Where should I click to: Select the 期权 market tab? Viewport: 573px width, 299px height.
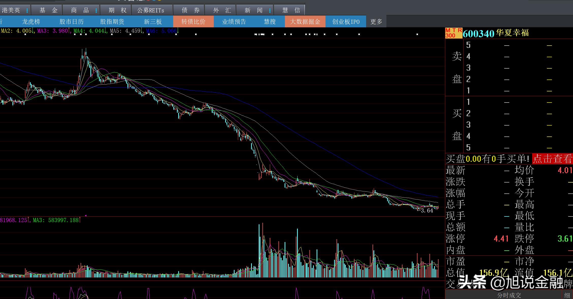pyautogui.click(x=117, y=10)
